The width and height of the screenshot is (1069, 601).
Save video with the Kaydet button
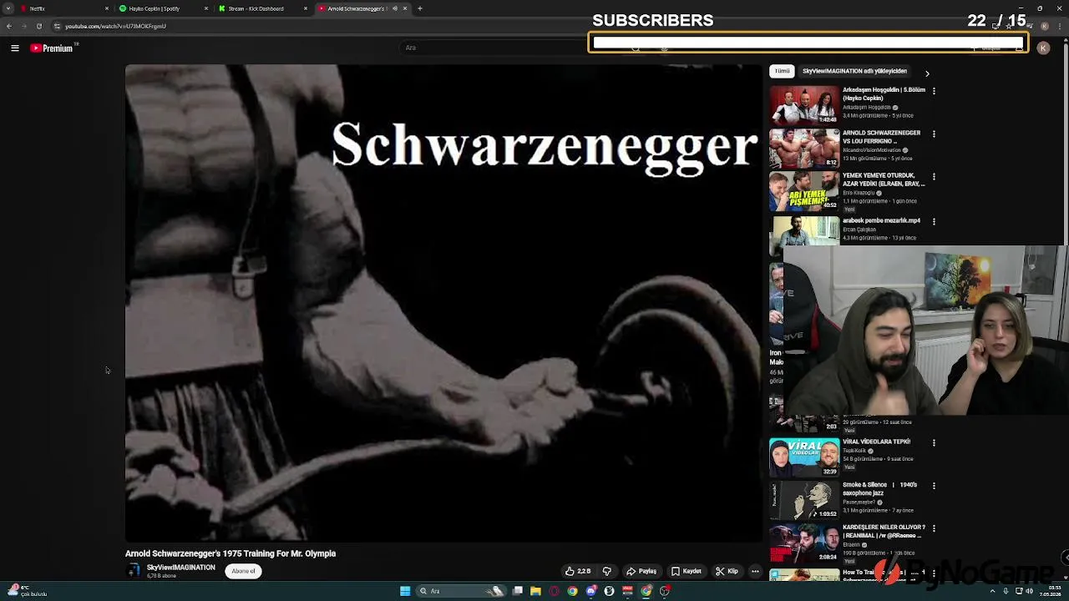(686, 571)
